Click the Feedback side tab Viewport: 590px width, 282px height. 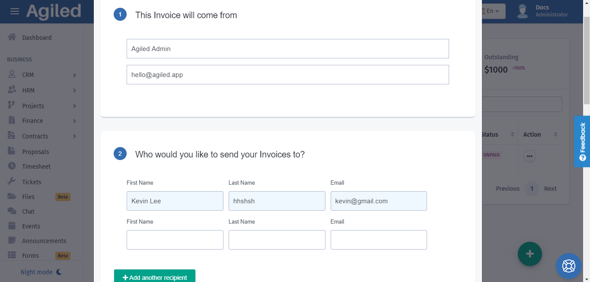(x=582, y=141)
